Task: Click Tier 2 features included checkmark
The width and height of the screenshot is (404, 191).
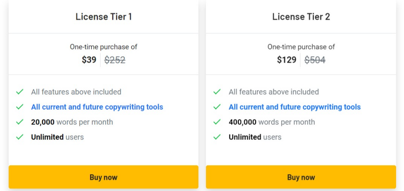Action: coord(217,92)
